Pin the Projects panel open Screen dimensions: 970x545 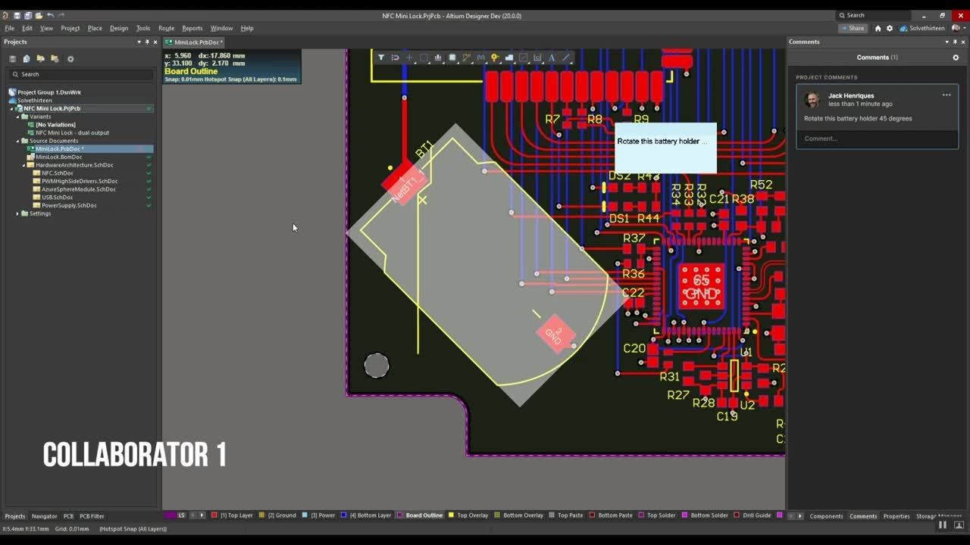coord(147,42)
